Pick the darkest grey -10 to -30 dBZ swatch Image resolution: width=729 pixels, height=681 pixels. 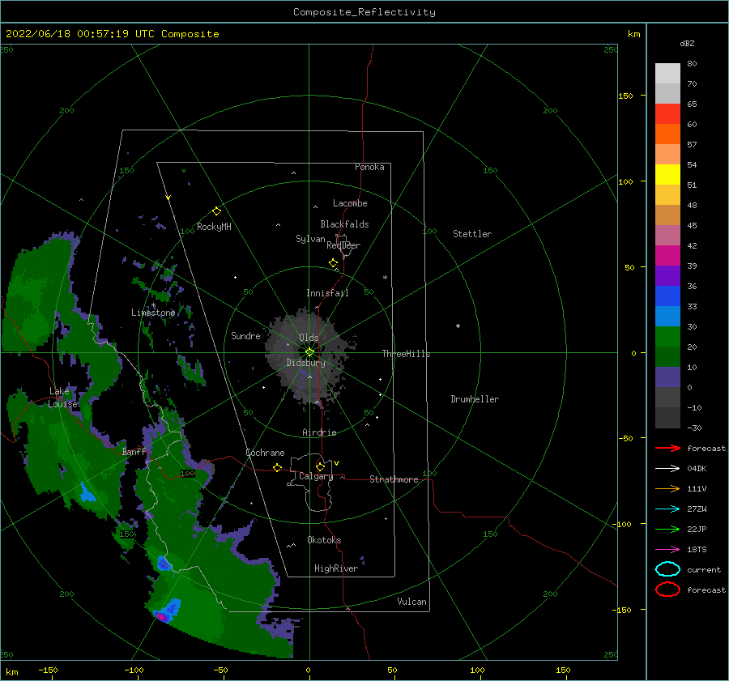click(667, 418)
